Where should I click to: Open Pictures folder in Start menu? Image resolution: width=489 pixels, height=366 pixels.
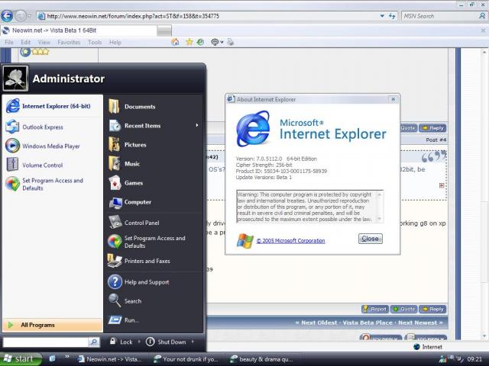154,145
